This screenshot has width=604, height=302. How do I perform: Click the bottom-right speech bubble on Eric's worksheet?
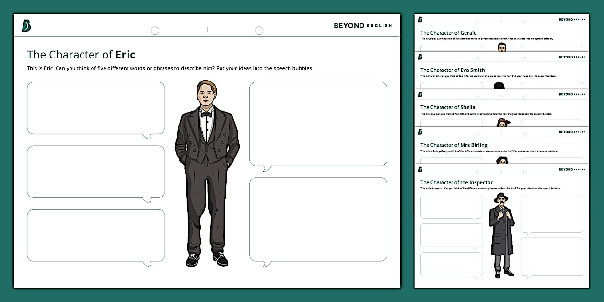(318, 220)
